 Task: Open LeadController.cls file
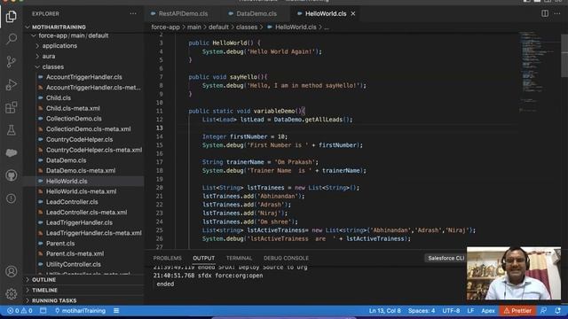pyautogui.click(x=72, y=202)
